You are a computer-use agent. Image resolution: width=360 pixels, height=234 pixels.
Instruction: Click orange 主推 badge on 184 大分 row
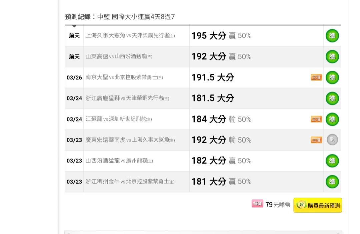pos(316,119)
